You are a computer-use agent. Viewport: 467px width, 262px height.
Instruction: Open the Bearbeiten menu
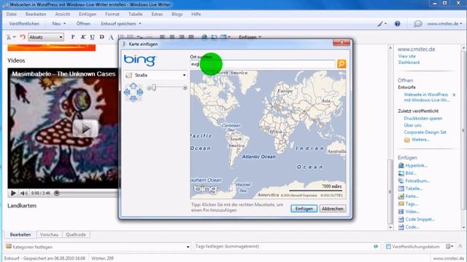[x=36, y=15]
